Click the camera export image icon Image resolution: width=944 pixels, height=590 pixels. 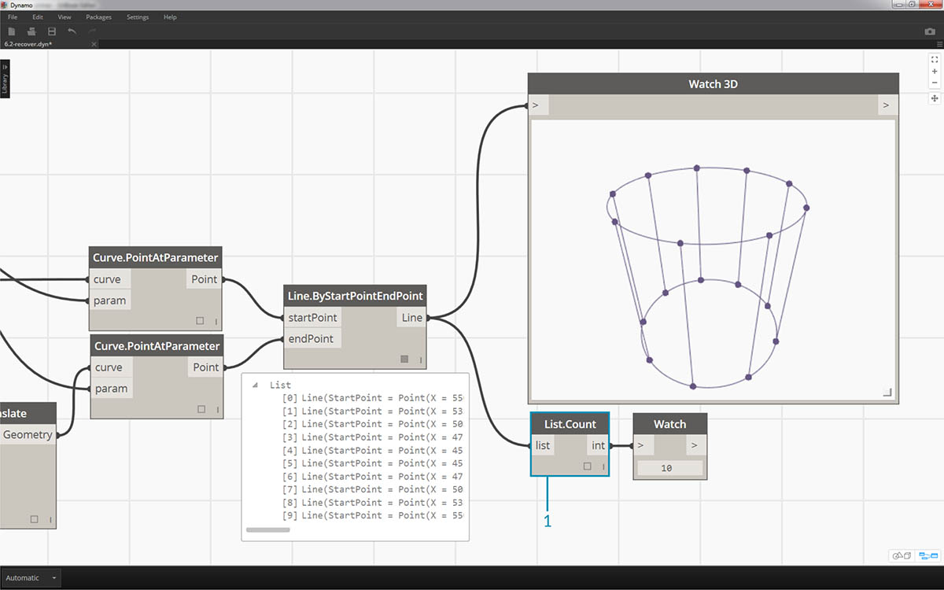(930, 31)
